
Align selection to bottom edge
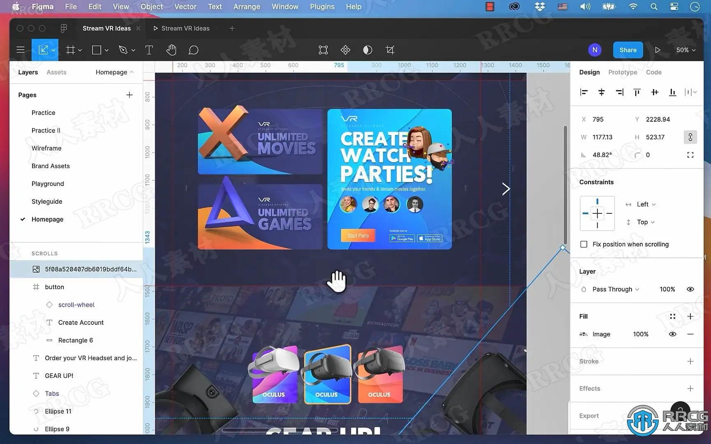tap(672, 92)
